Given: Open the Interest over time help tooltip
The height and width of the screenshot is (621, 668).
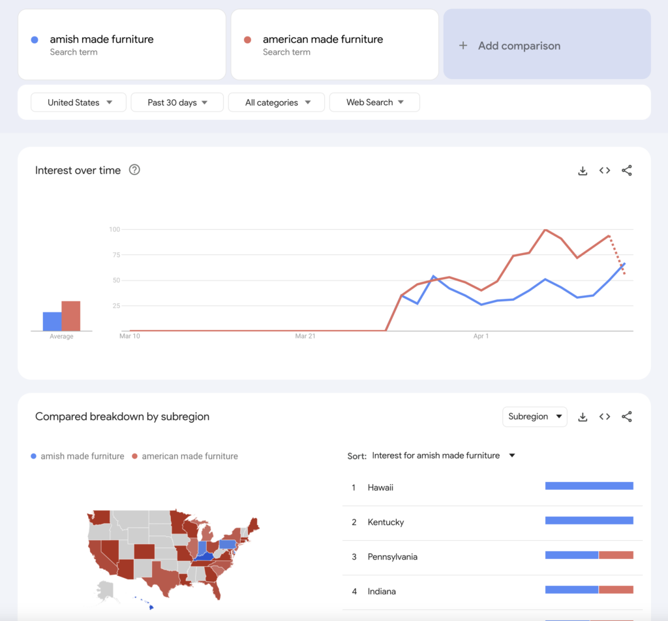Looking at the screenshot, I should click(x=134, y=170).
